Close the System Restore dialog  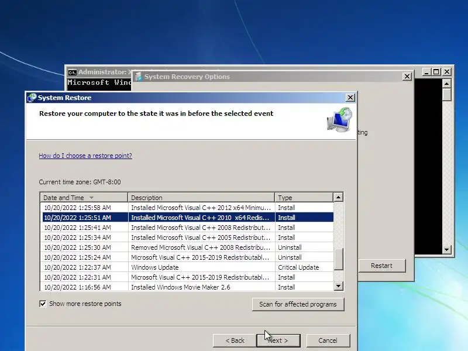click(350, 98)
